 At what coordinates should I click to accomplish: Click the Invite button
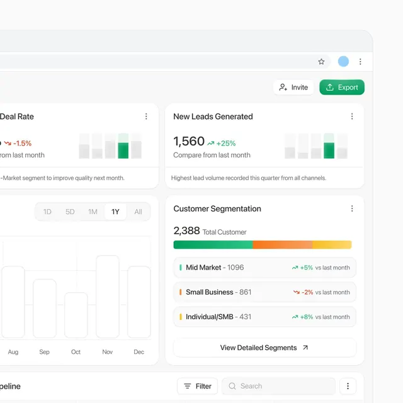tap(293, 88)
